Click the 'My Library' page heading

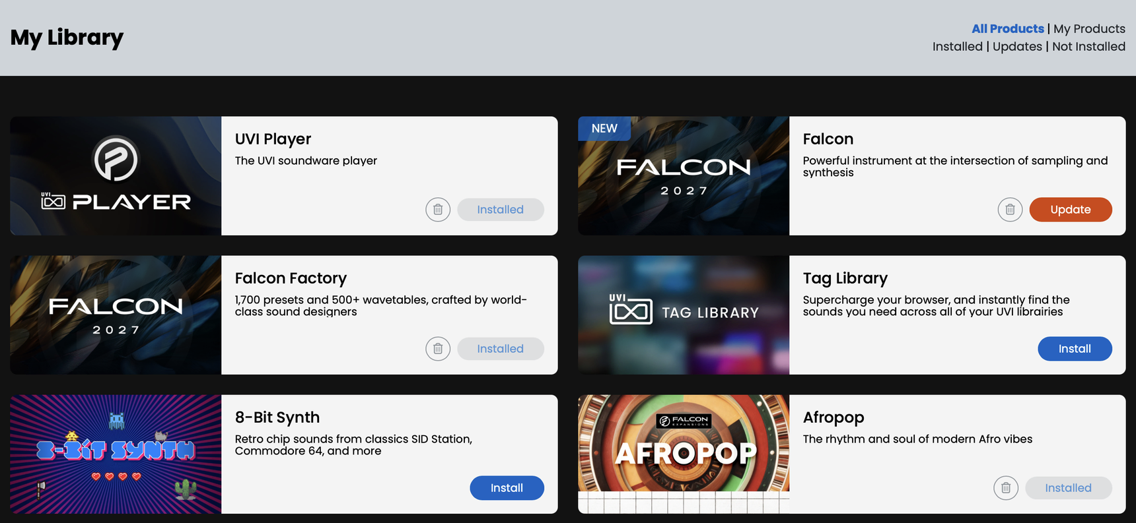coord(67,38)
